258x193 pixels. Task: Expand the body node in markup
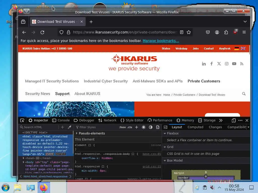(x=23, y=162)
